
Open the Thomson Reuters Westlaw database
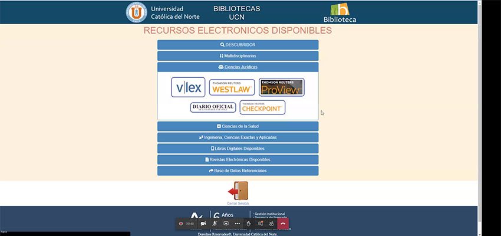[x=232, y=87]
